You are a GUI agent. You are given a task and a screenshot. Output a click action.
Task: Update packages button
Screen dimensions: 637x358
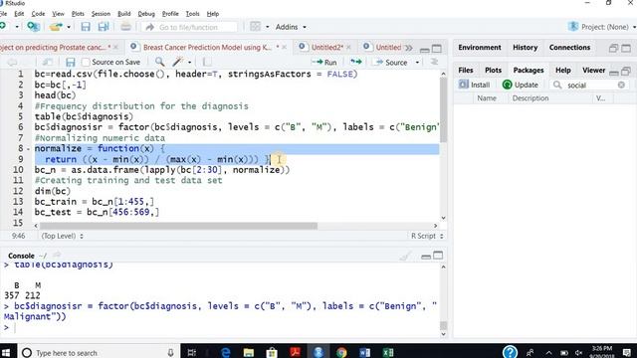tap(521, 85)
